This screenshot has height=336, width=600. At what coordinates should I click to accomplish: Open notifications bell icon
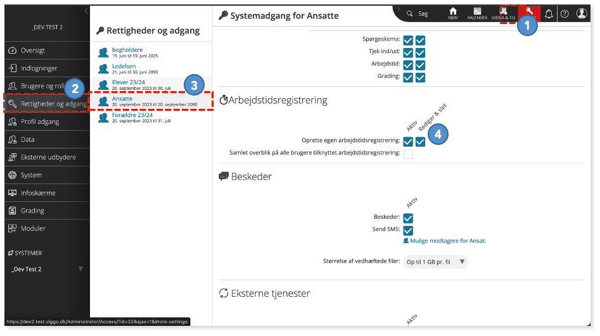tap(549, 14)
